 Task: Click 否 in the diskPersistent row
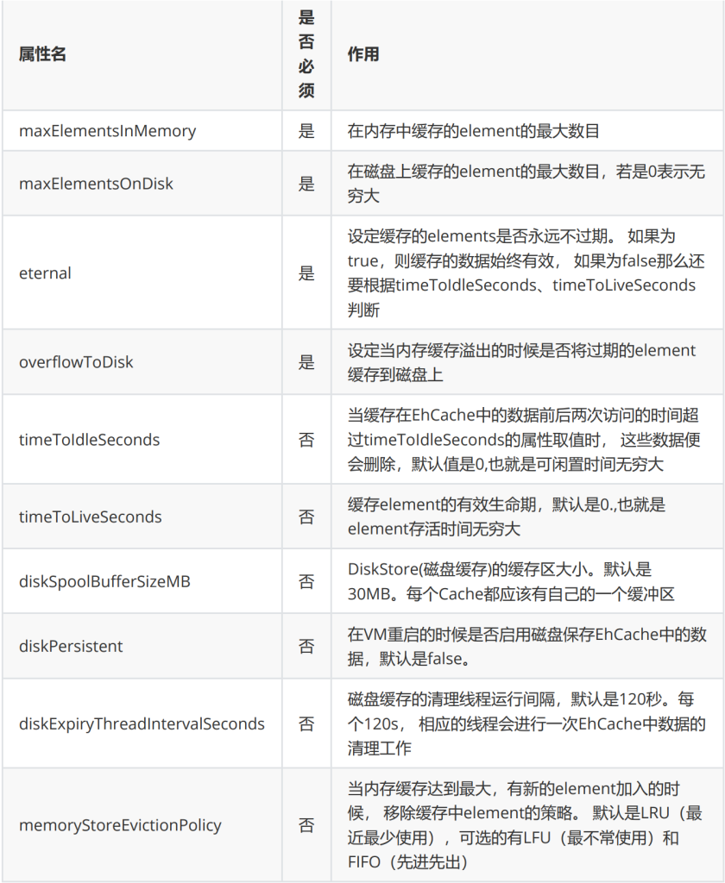[x=306, y=647]
